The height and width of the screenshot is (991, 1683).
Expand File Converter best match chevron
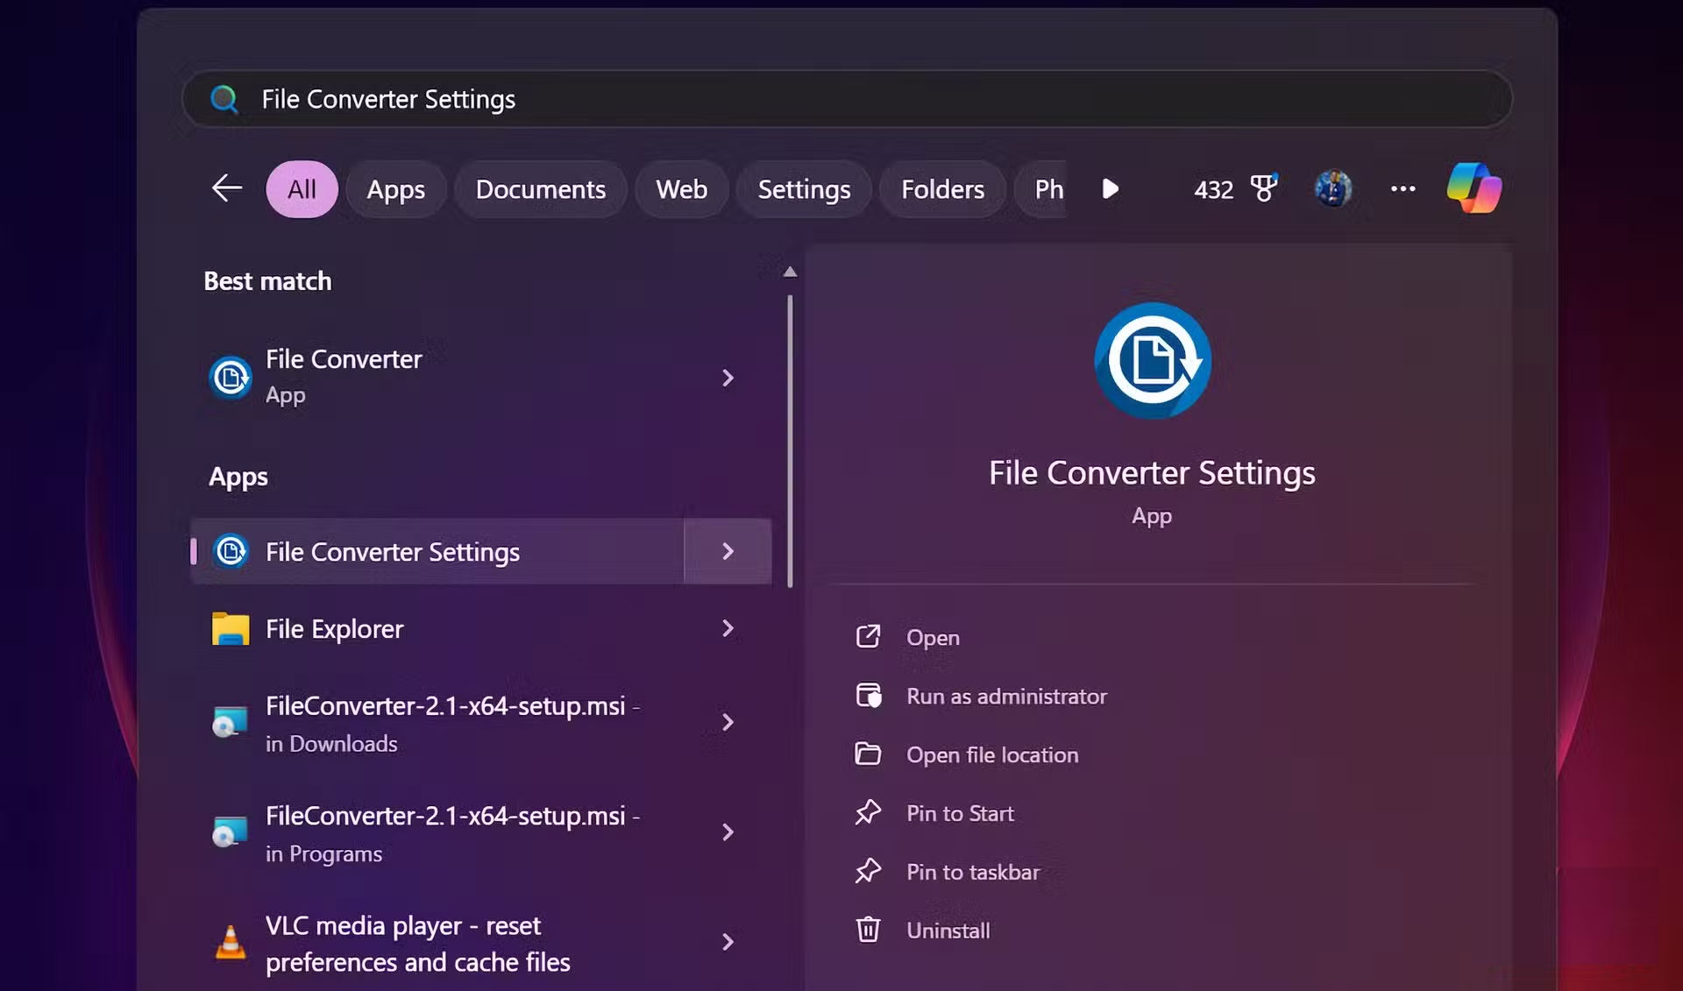pos(728,378)
